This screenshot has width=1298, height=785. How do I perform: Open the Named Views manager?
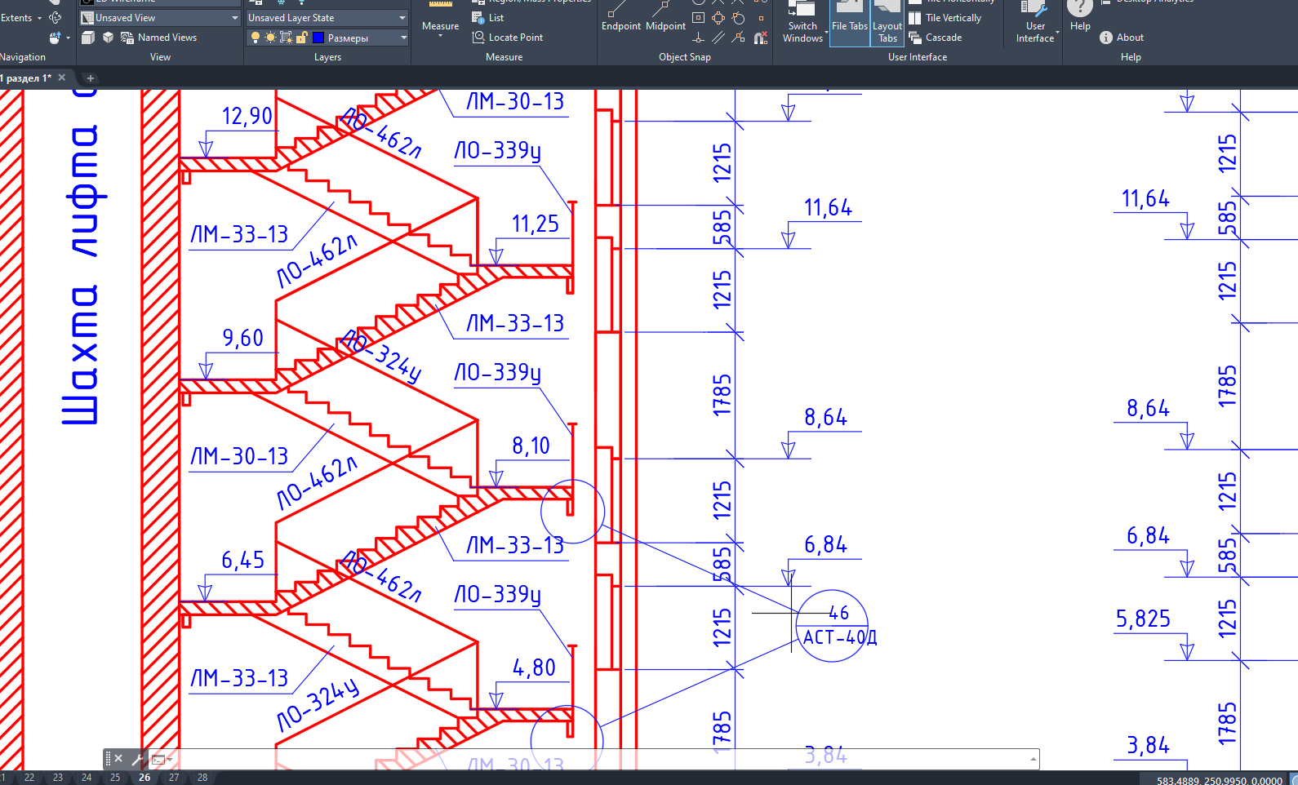click(159, 38)
